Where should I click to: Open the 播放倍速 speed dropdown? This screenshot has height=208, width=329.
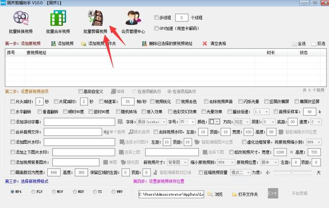[x=262, y=112]
